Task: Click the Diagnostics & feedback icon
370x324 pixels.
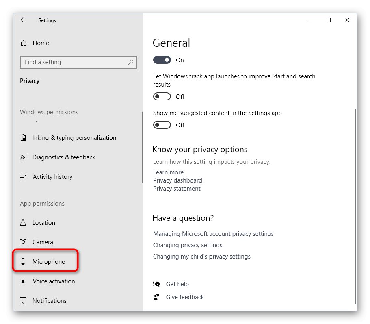Action: [24, 157]
